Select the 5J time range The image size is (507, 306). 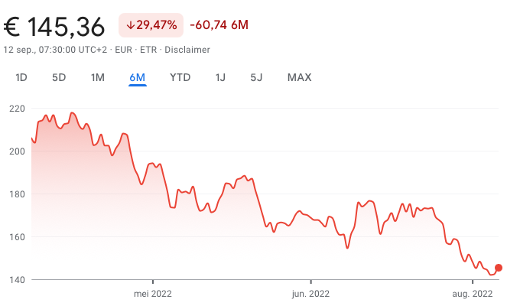(x=256, y=77)
